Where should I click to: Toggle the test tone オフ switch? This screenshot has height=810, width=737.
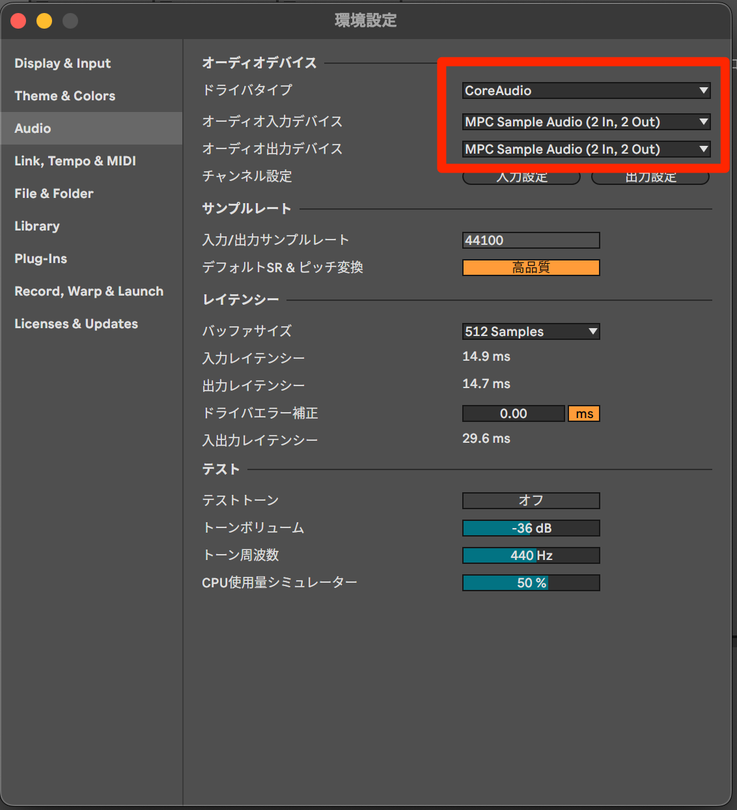tap(531, 501)
